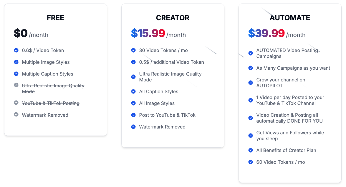Click gray checkmark beside "YouTube & TikTok Posting"
Screen dimensions: 346x187
[x=16, y=103]
